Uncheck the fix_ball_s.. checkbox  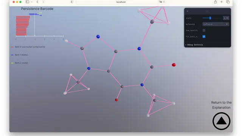(x=204, y=37)
